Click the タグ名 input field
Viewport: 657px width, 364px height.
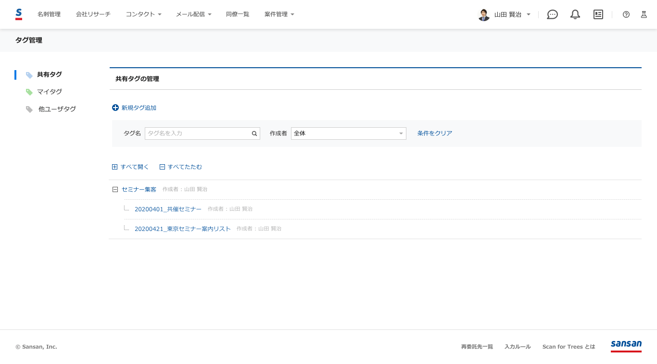202,133
